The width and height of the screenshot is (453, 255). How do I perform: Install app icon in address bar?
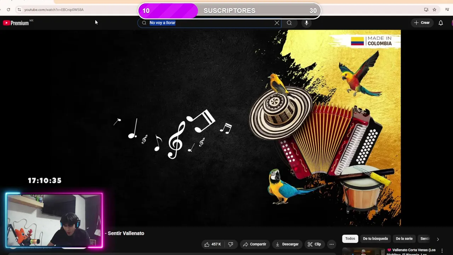pyautogui.click(x=426, y=10)
